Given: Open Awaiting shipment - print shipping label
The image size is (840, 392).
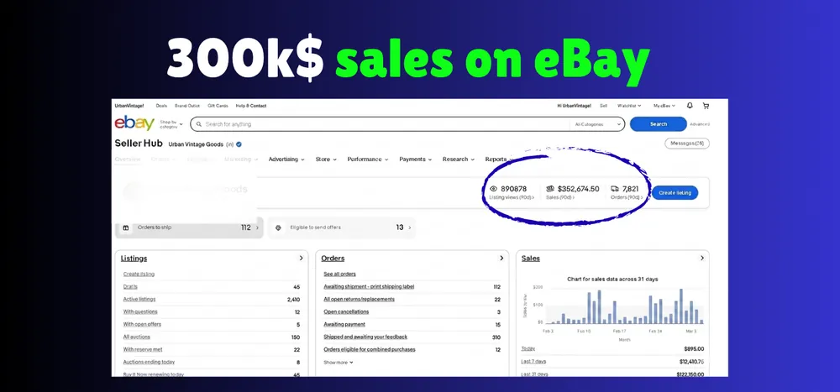Looking at the screenshot, I should click(369, 287).
